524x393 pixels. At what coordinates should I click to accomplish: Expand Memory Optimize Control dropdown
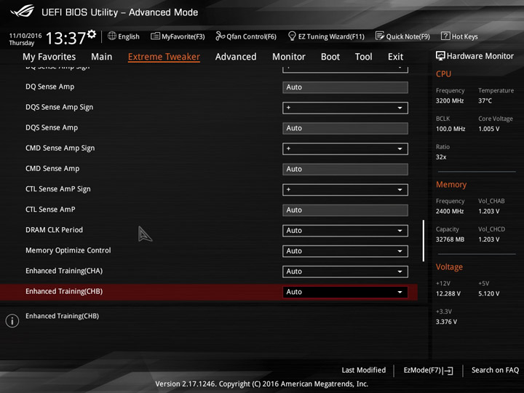345,251
